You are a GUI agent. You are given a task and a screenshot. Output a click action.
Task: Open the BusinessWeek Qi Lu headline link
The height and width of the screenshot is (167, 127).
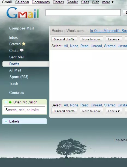(x=108, y=31)
